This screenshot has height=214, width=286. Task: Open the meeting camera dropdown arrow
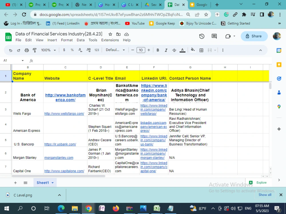[x=235, y=36]
